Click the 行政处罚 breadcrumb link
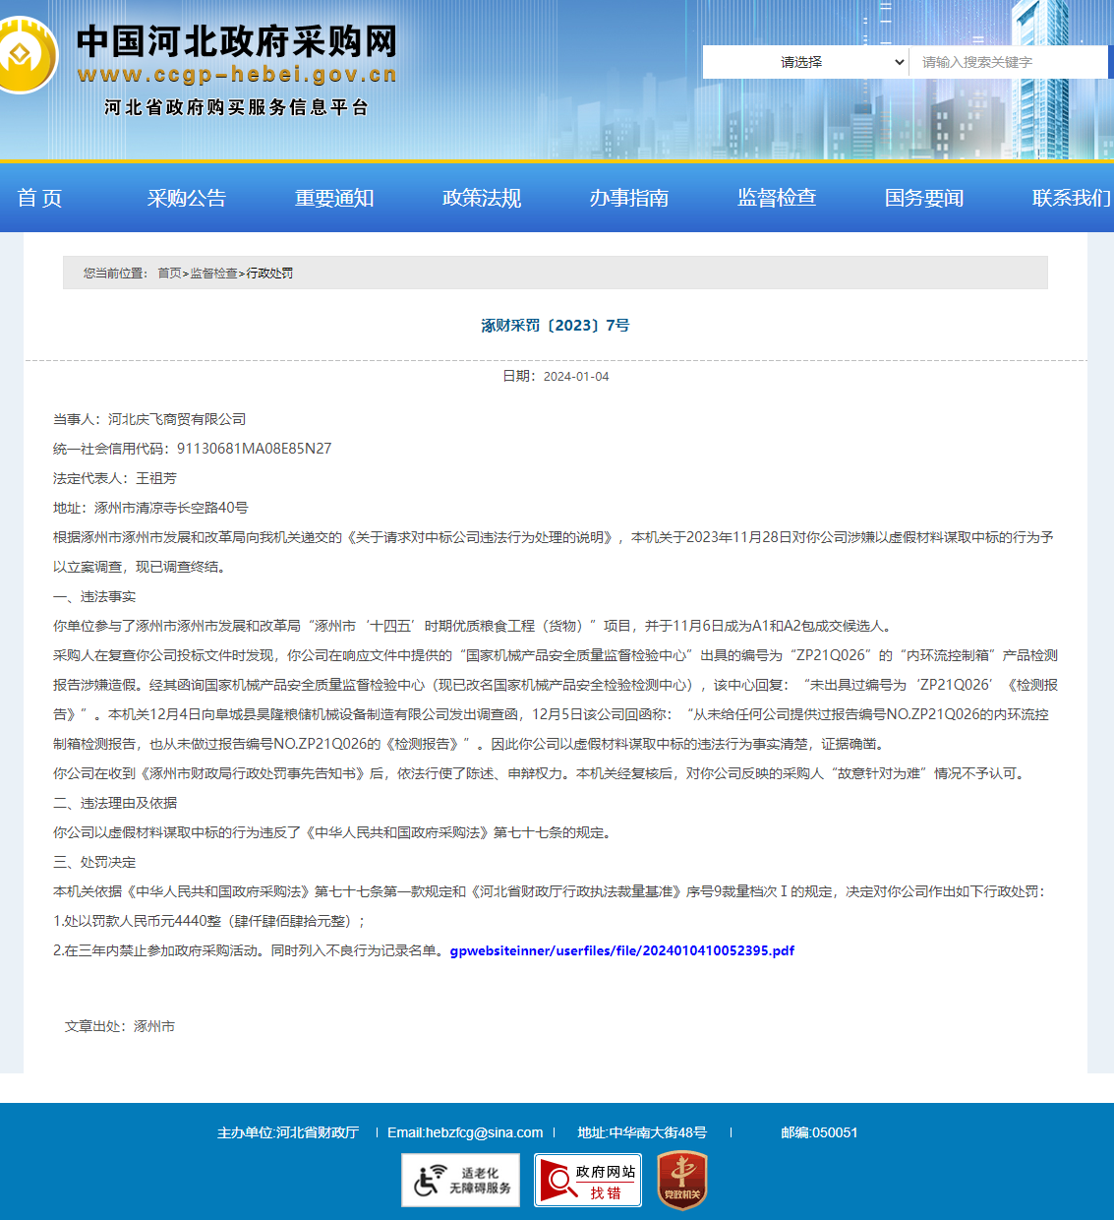The width and height of the screenshot is (1114, 1220). [x=269, y=274]
